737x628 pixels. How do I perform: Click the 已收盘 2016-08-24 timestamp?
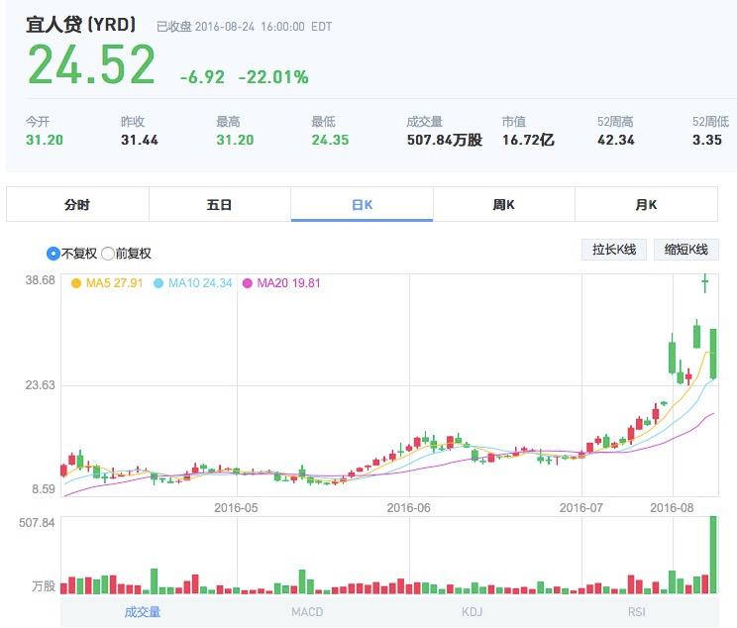(x=244, y=27)
